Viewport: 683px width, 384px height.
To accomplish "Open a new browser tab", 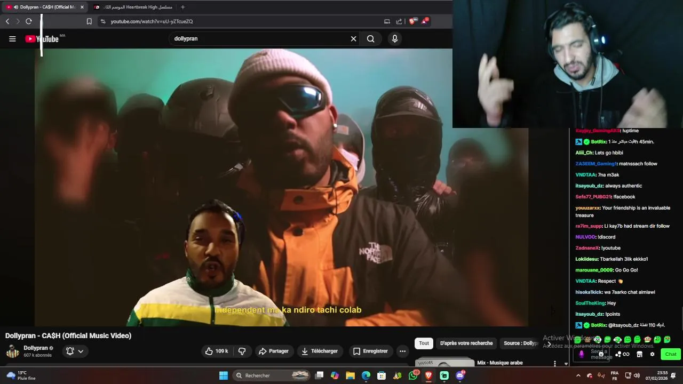I will point(182,7).
